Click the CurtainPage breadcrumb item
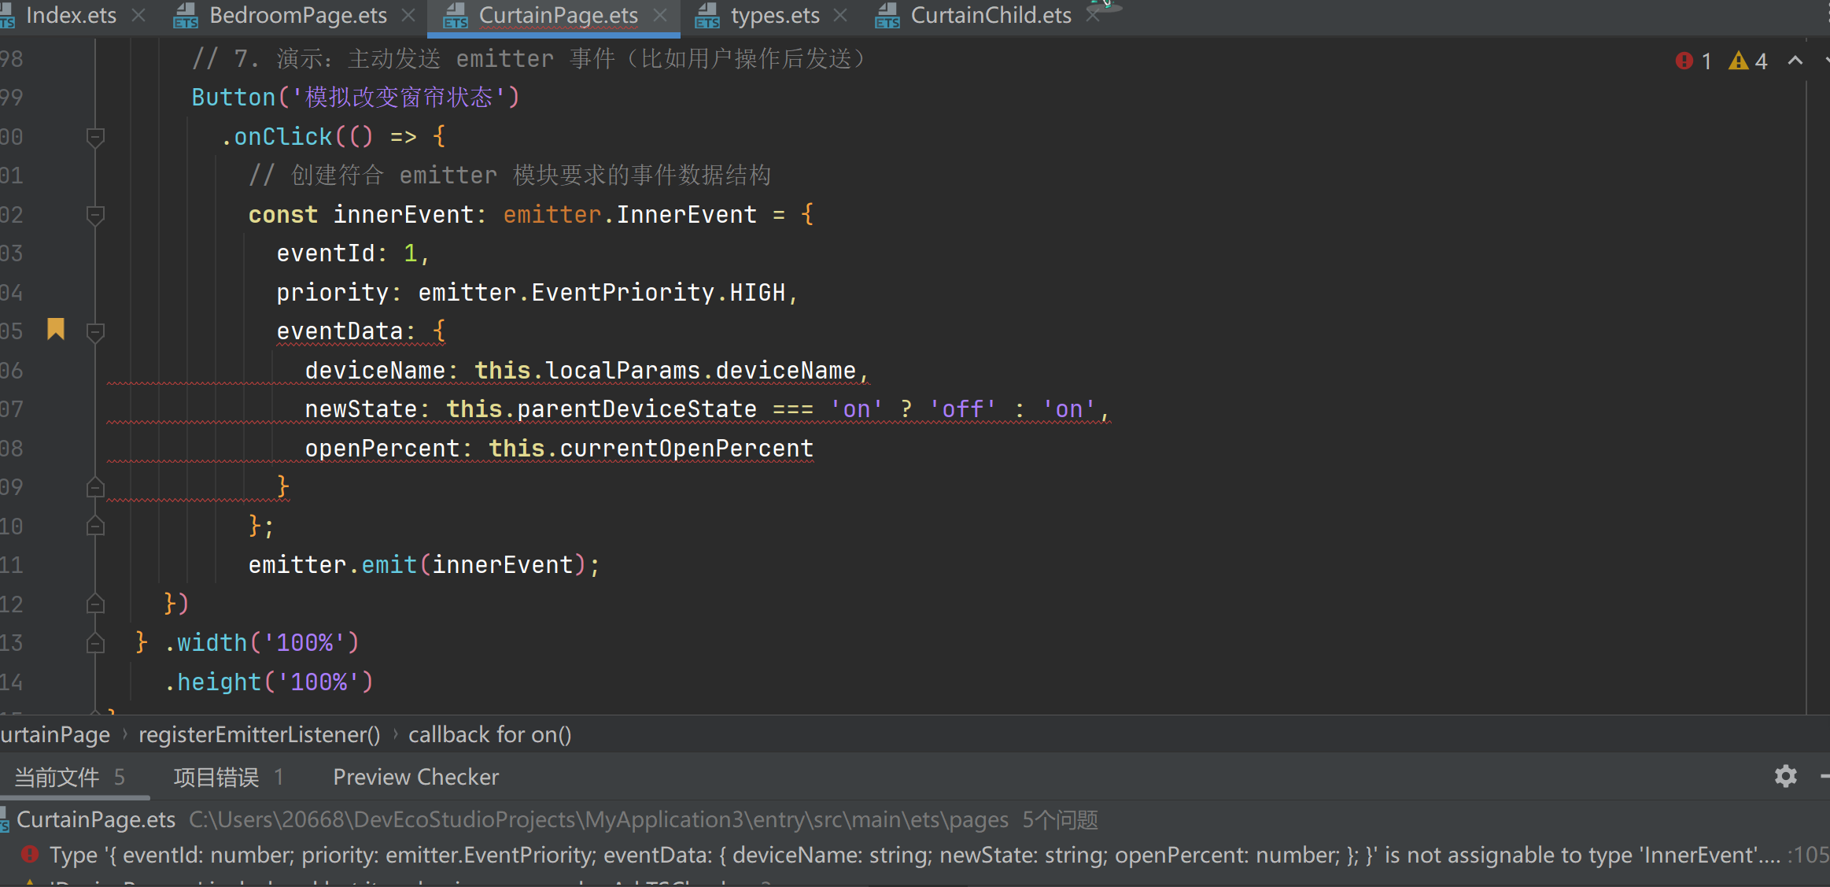The width and height of the screenshot is (1830, 887). pos(55,734)
